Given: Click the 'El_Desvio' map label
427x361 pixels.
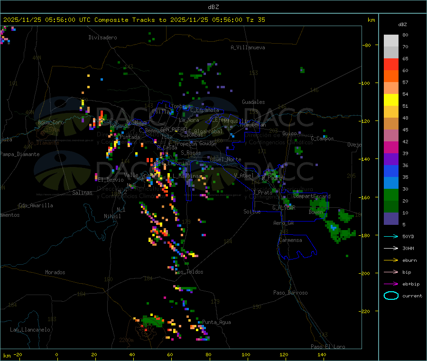Looking at the screenshot, I should [111, 180].
